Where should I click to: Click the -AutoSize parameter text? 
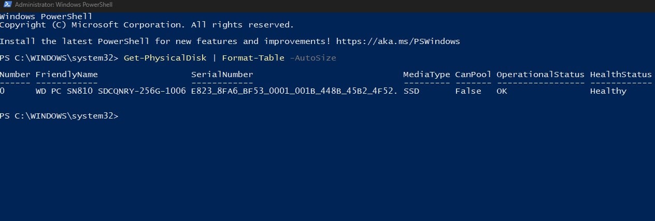pyautogui.click(x=312, y=58)
